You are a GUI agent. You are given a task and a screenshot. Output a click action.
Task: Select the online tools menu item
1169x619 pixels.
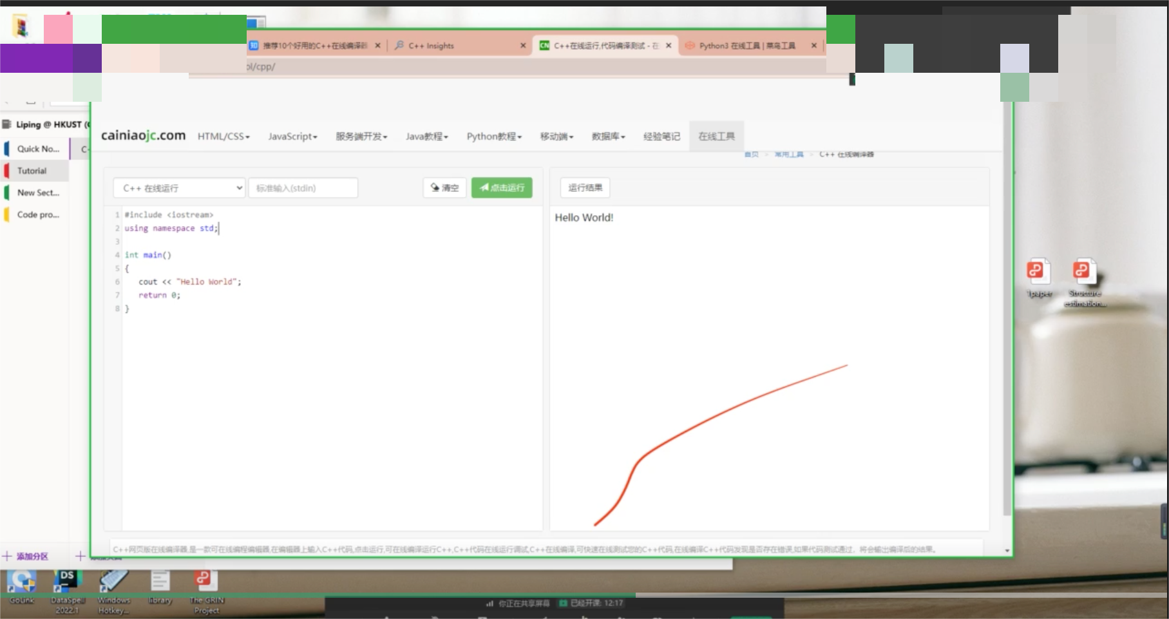[x=716, y=137]
